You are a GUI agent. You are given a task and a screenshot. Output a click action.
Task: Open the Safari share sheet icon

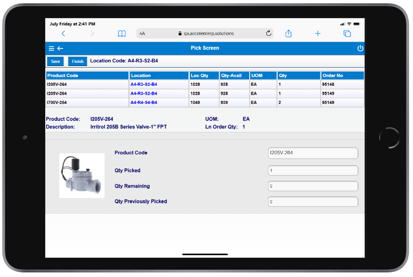pyautogui.click(x=288, y=33)
